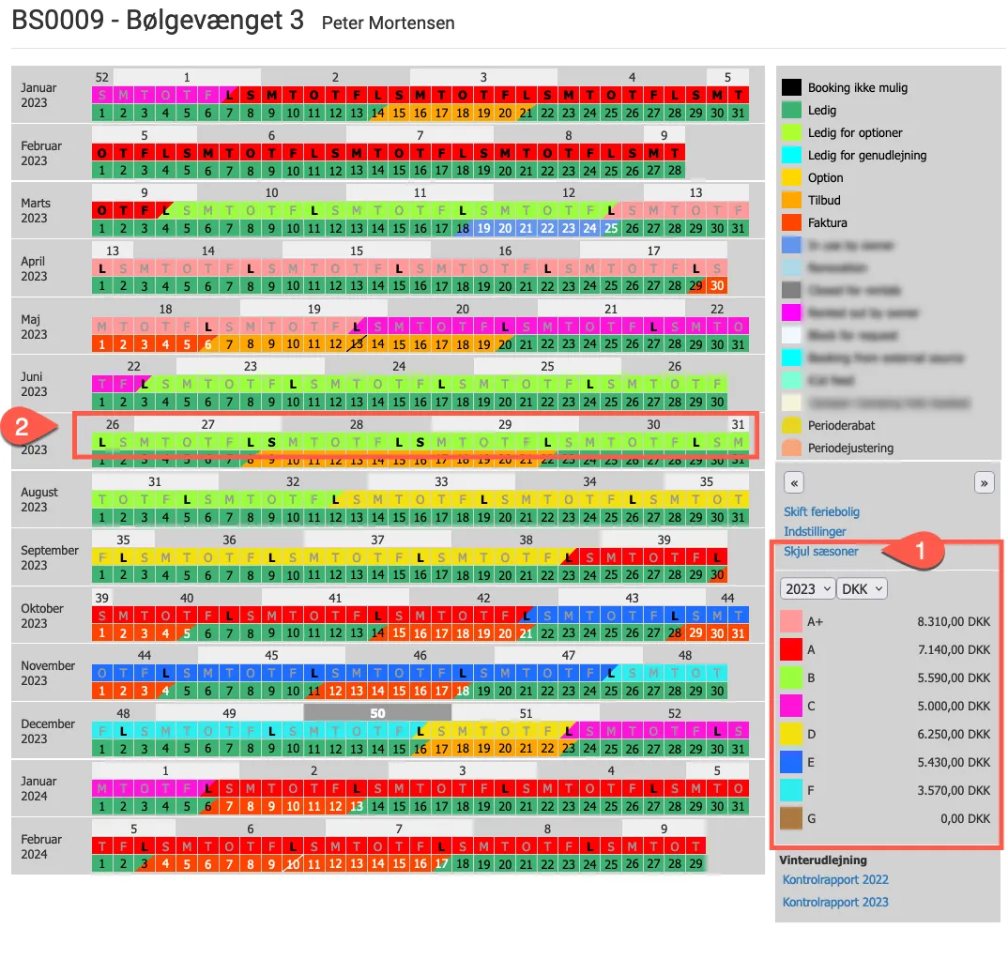Image resolution: width=1008 pixels, height=959 pixels.
Task: Open Kontrolrapport 2022
Action: pos(835,880)
